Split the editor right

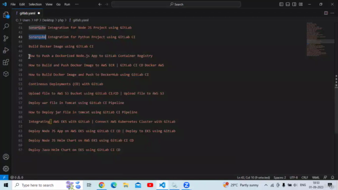(x=326, y=13)
